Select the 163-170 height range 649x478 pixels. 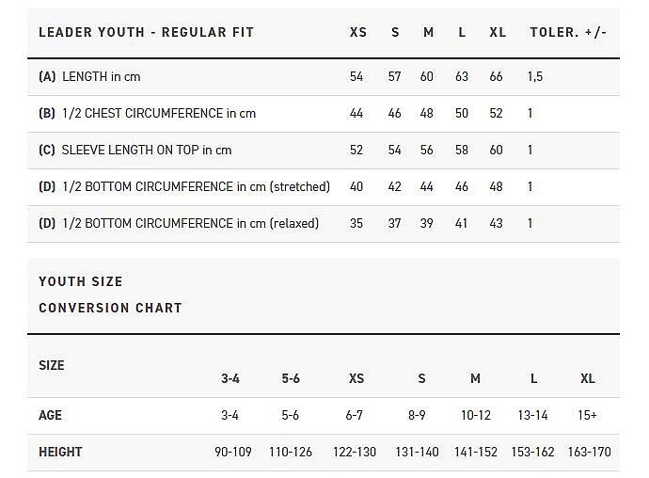pos(589,452)
